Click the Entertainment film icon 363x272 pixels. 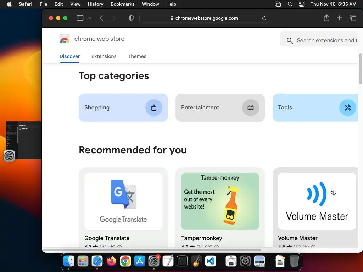click(x=251, y=108)
